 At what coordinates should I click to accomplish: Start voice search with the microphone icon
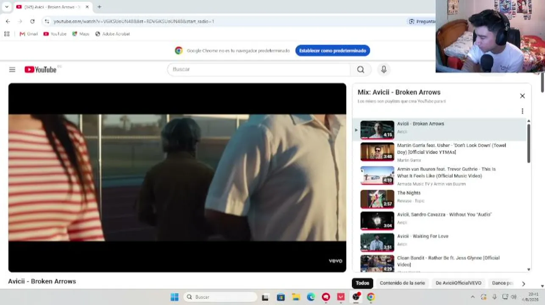(x=384, y=69)
